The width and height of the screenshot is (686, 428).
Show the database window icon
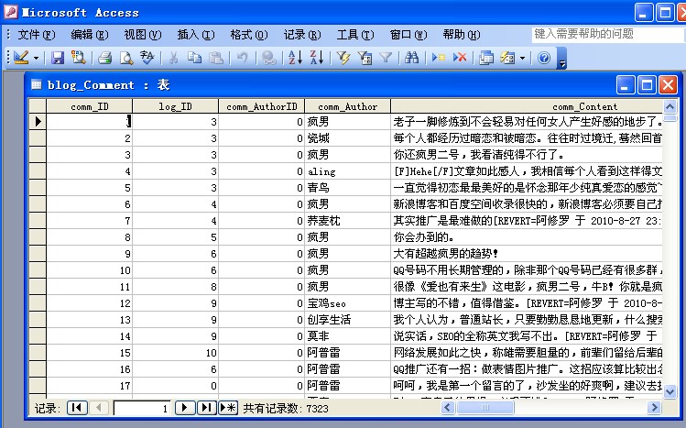[x=486, y=58]
